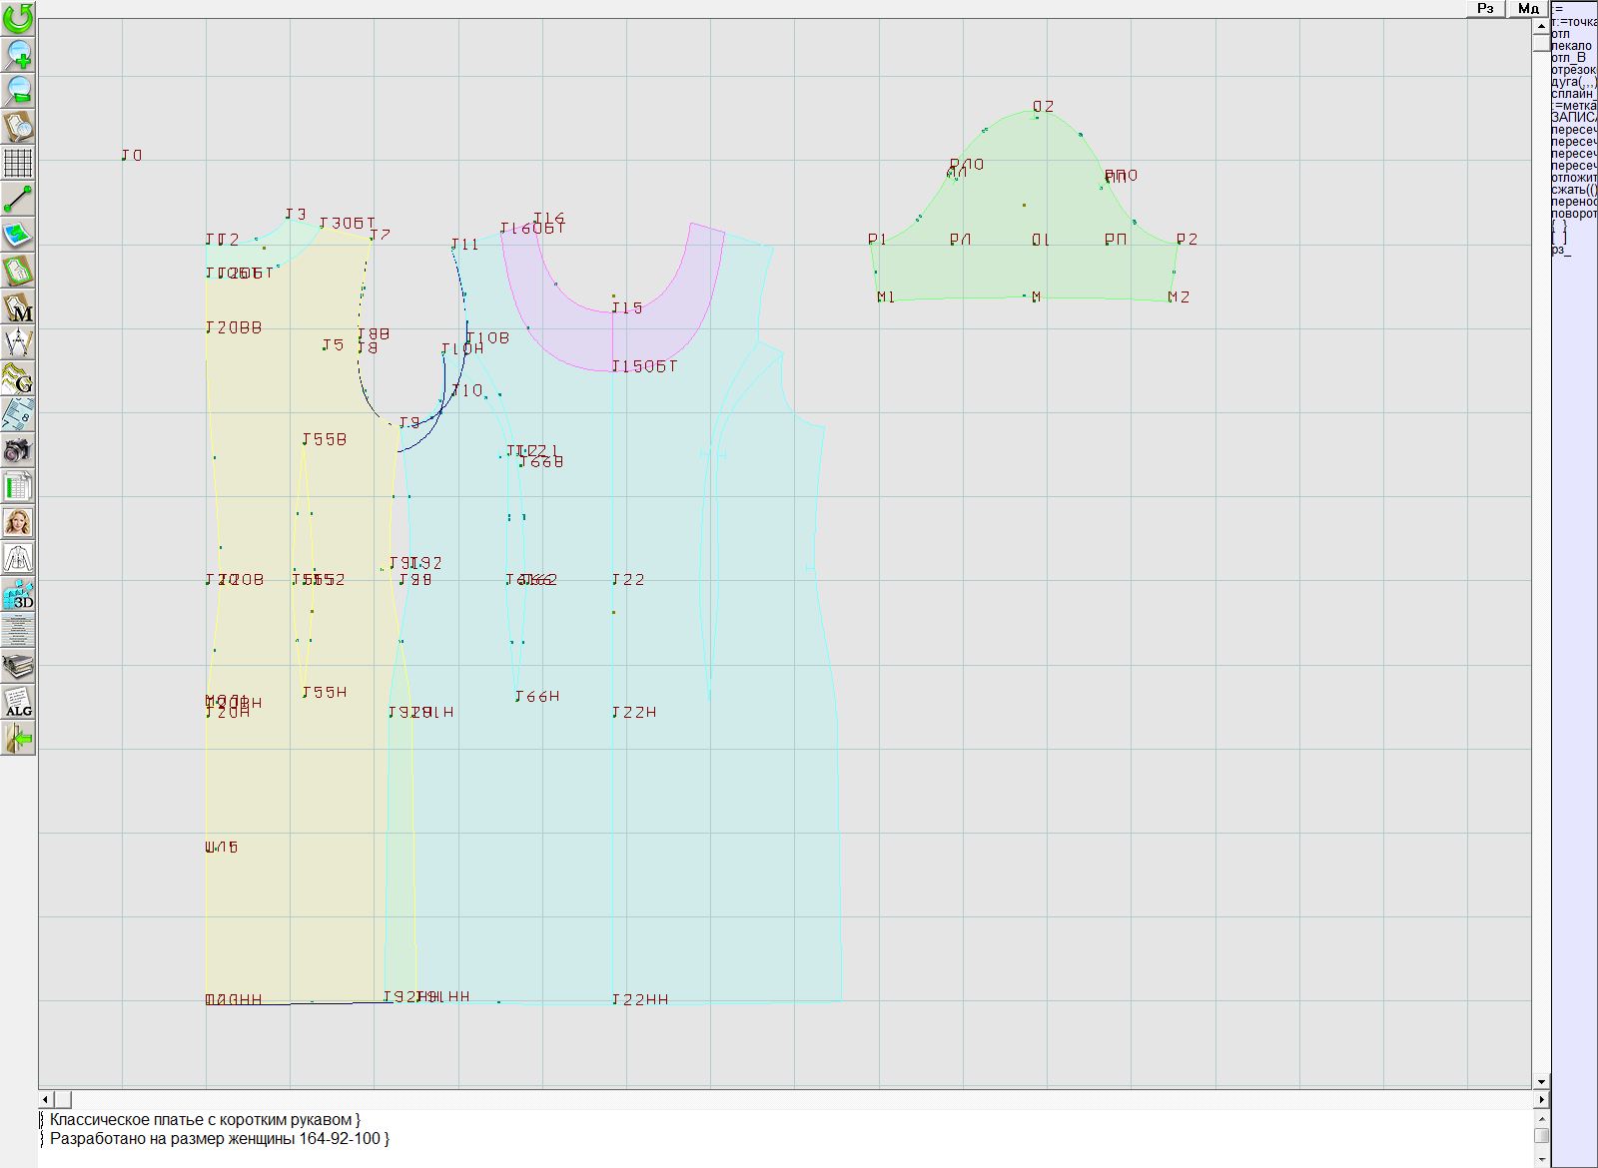Click the vertical scrollbar up arrow of canvas
Viewport: 1598px width, 1168px height.
[1541, 24]
